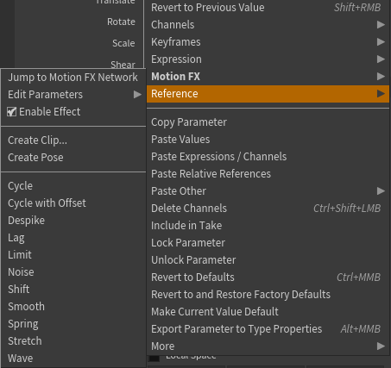Expand the Channels submenu arrow
This screenshot has width=391, height=368.
pyautogui.click(x=381, y=25)
